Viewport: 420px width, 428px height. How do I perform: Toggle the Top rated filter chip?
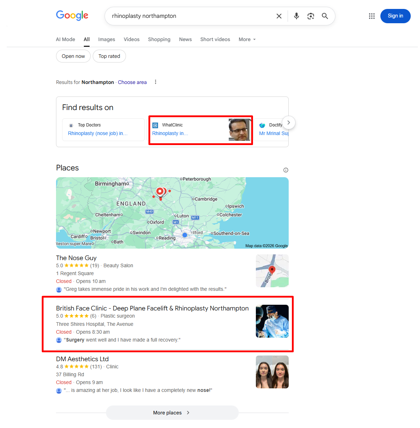109,56
